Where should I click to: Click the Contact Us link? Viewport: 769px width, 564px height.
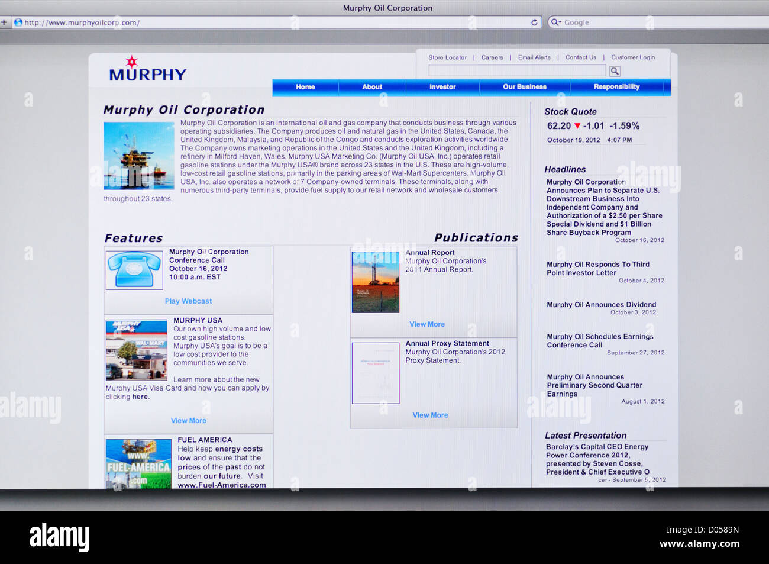581,57
